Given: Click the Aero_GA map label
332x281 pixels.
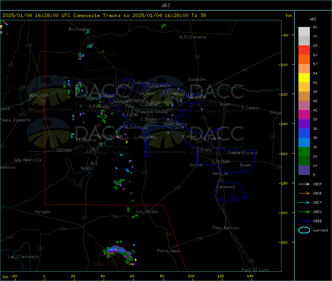Looking at the screenshot, I should pos(220,174).
